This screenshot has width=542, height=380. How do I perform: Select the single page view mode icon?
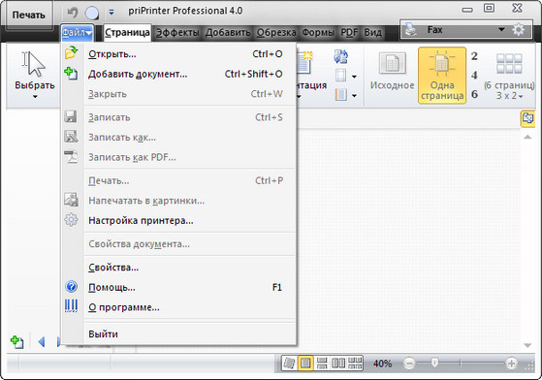pyautogui.click(x=305, y=364)
